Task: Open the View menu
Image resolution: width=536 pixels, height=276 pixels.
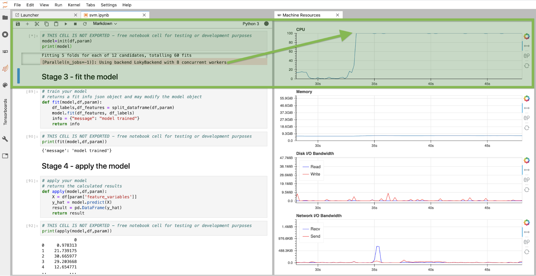Action: pos(44,5)
